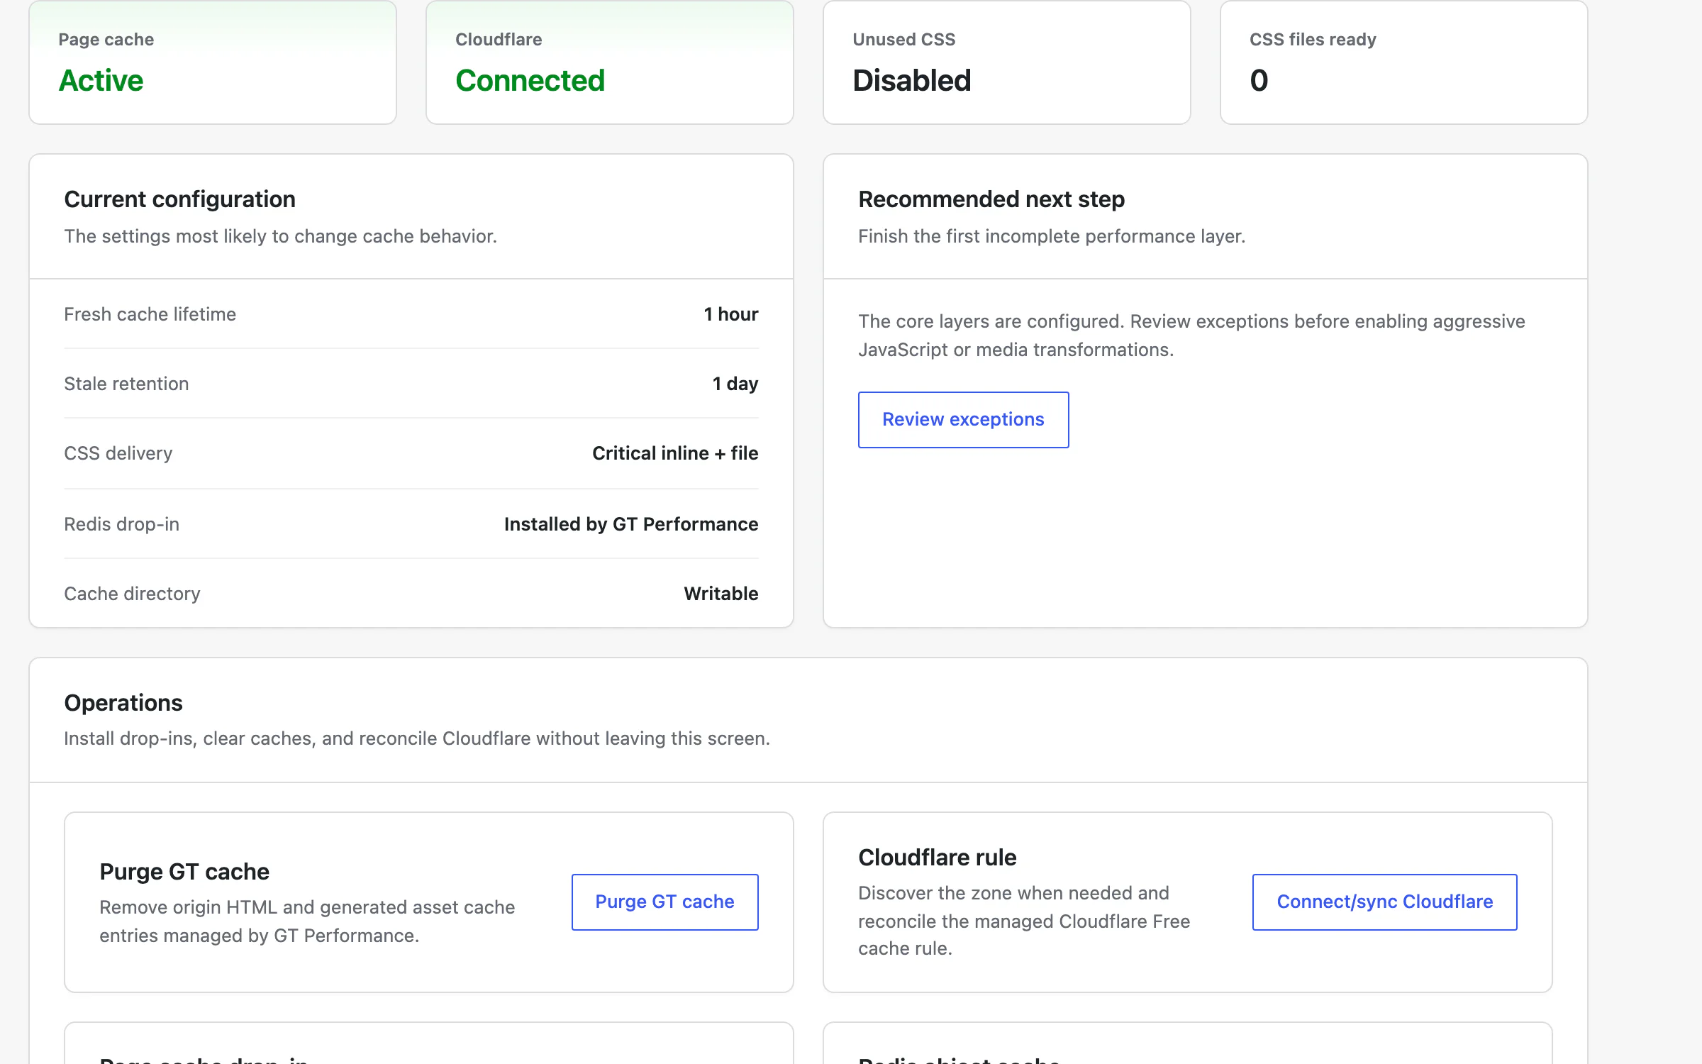Click Connect/sync Cloudflare button

[1384, 902]
